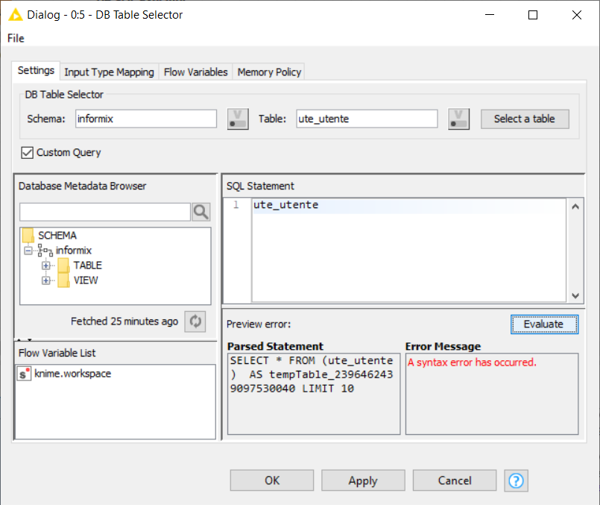Click the refresh metadata icon button
Screen dimensions: 600x505
[195, 321]
